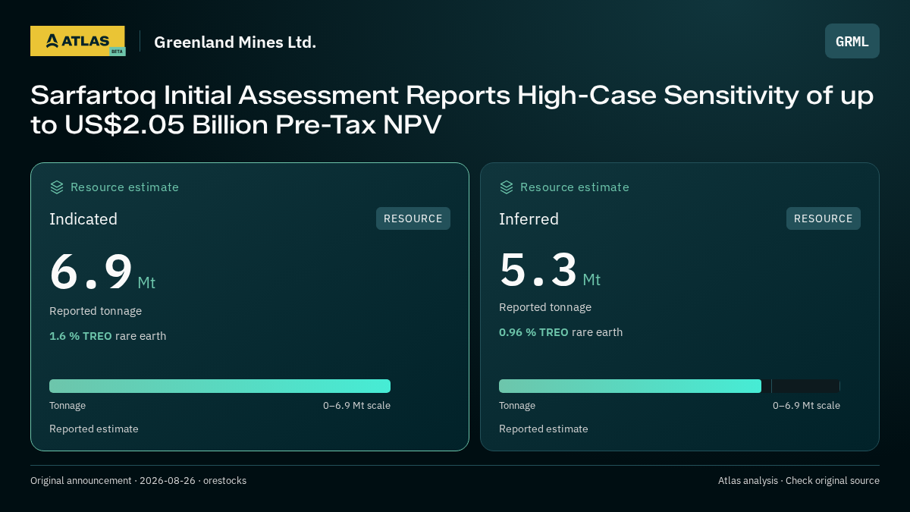Click the 6.9 Mt tonnage value
The image size is (910, 512).
pyautogui.click(x=102, y=272)
